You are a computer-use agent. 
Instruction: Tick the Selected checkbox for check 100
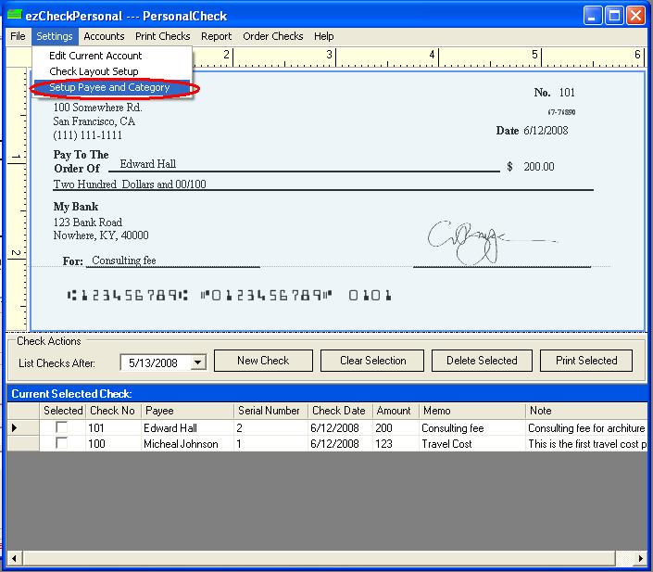(x=62, y=443)
